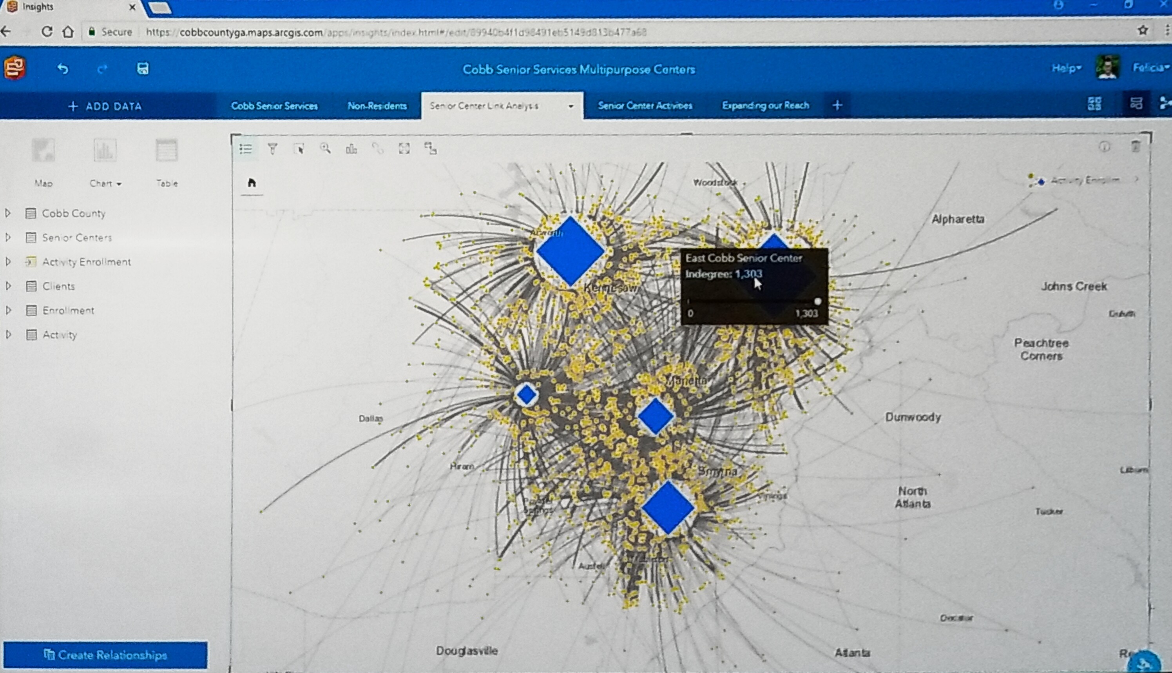This screenshot has height=673, width=1172.
Task: Click the Create Relationships button
Action: 105,655
